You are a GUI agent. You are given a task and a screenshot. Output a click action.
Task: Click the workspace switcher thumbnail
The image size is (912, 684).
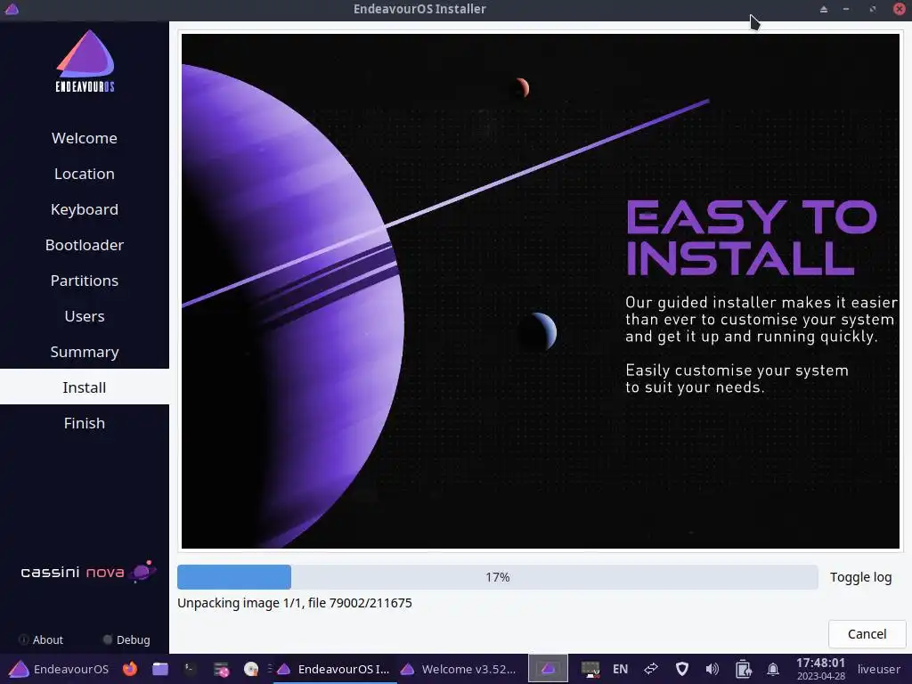[x=548, y=669]
